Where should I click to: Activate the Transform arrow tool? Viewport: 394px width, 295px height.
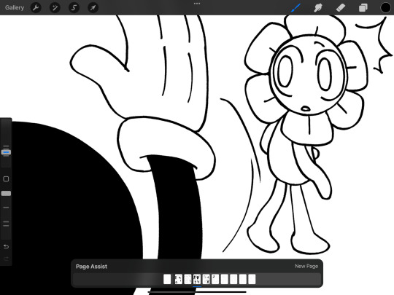(93, 8)
